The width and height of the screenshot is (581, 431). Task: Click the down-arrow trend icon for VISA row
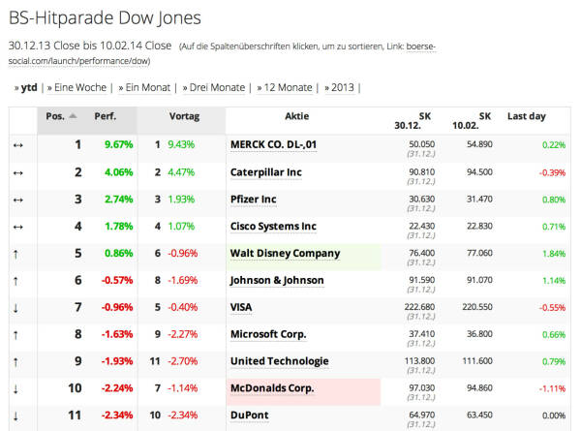(x=19, y=308)
